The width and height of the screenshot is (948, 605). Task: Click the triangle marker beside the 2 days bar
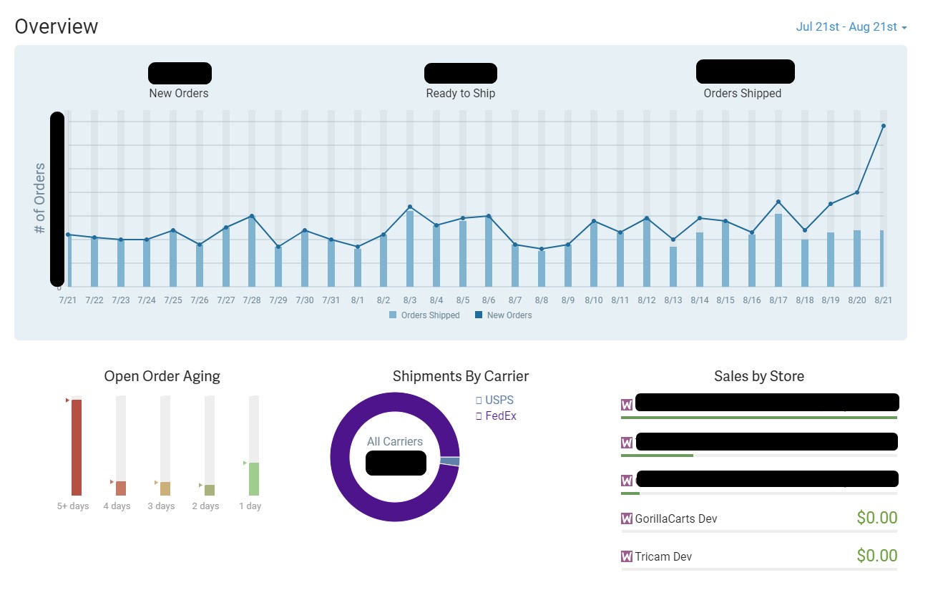click(x=200, y=486)
